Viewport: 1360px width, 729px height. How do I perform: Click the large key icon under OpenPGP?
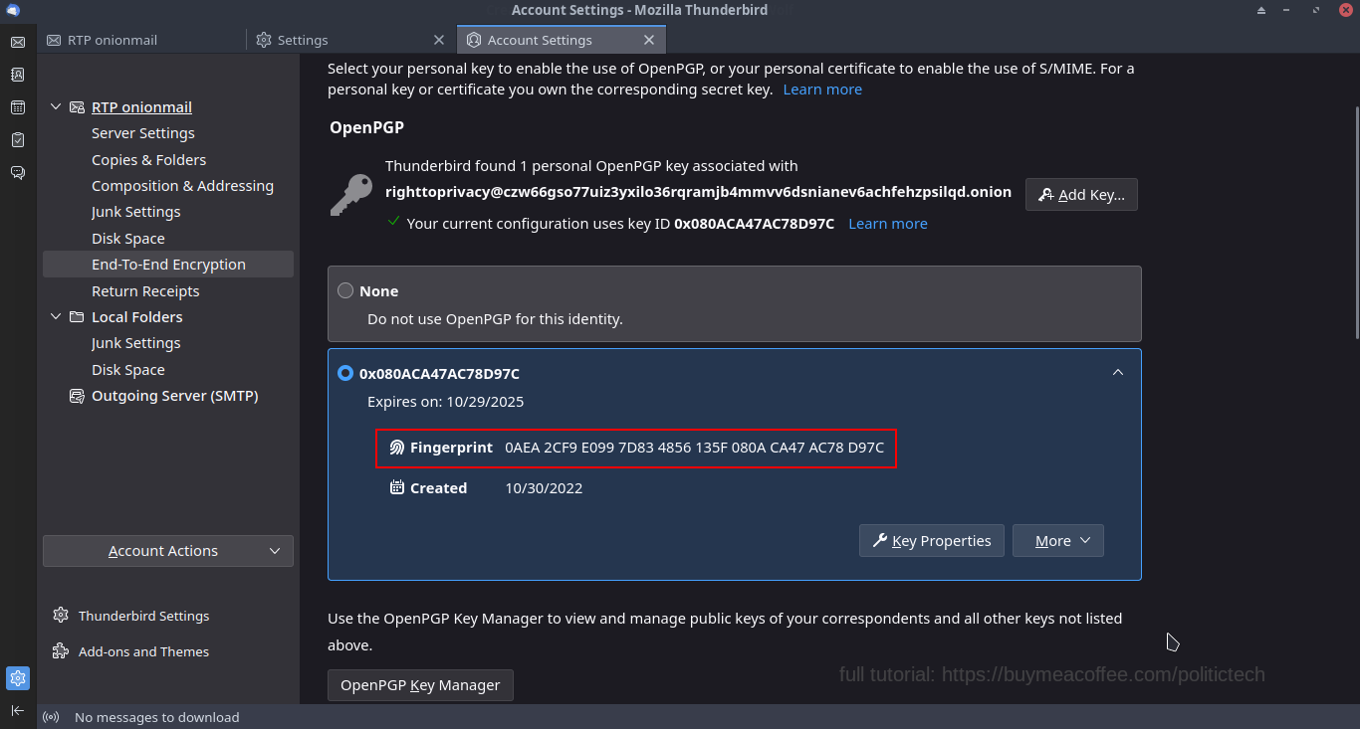(x=351, y=195)
